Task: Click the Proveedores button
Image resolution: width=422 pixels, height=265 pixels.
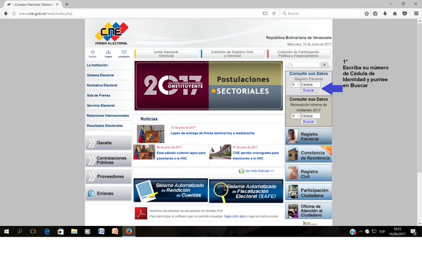Action: pos(109,177)
